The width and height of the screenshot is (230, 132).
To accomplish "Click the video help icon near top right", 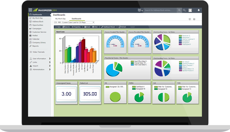I will pos(190,19).
